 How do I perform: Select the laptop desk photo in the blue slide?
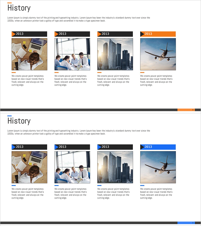tap(29, 167)
